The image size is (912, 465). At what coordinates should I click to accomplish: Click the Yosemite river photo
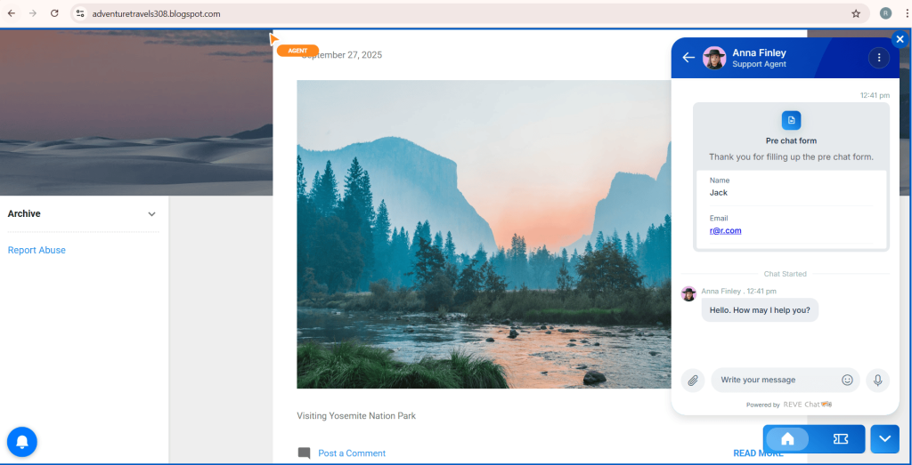(481, 235)
